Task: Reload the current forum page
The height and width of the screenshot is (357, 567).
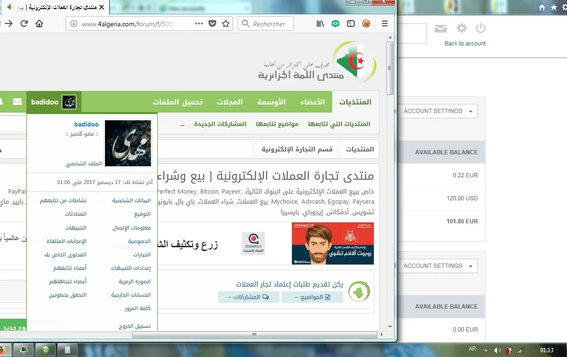Action: point(23,24)
